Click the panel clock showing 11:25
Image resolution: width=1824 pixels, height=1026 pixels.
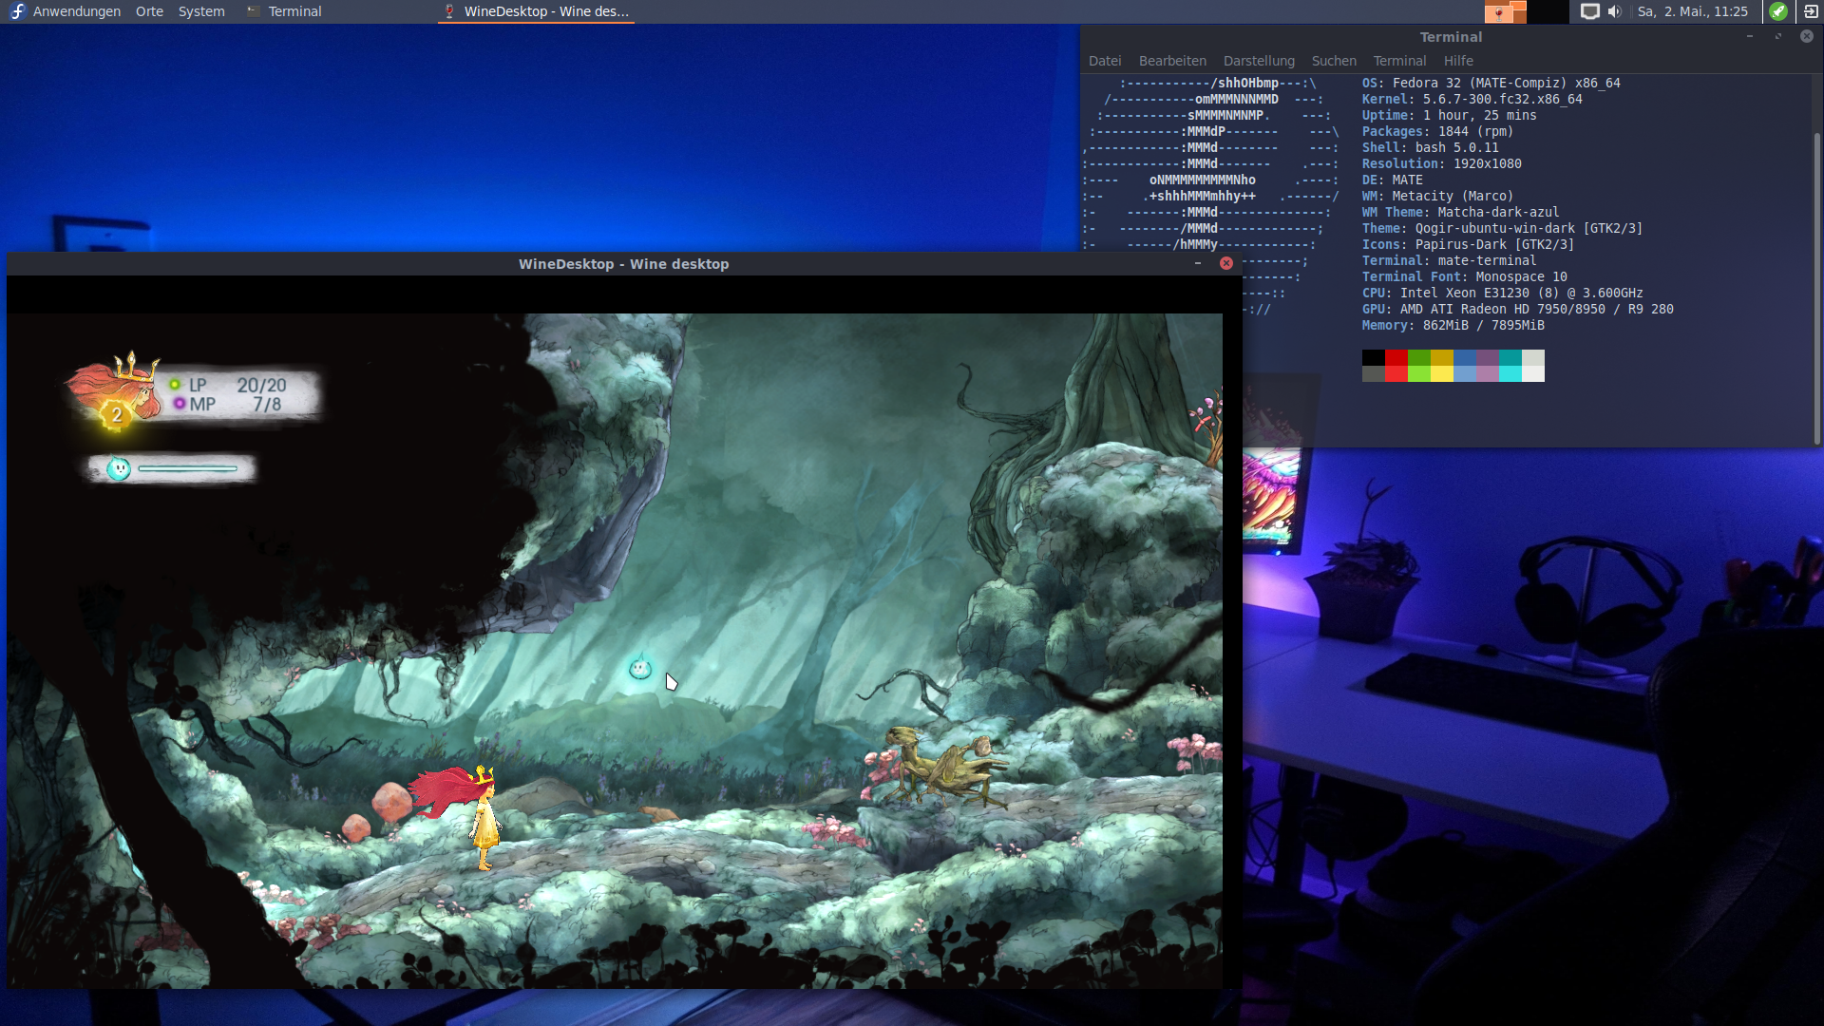click(x=1692, y=11)
